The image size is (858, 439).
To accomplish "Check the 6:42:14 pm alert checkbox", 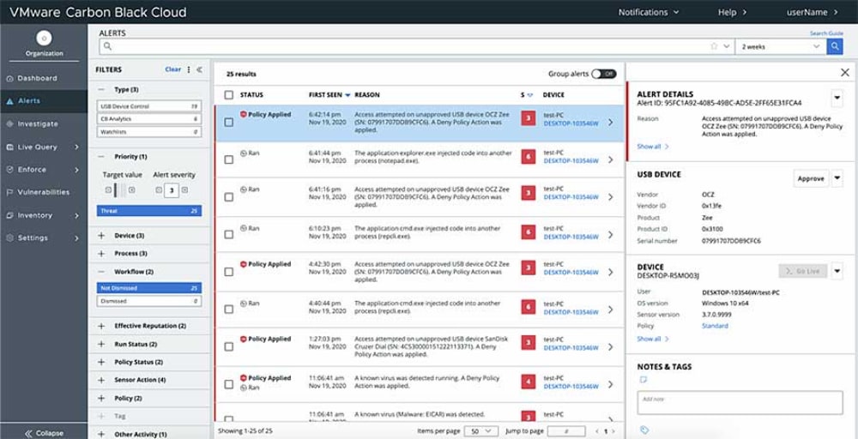I will [229, 122].
